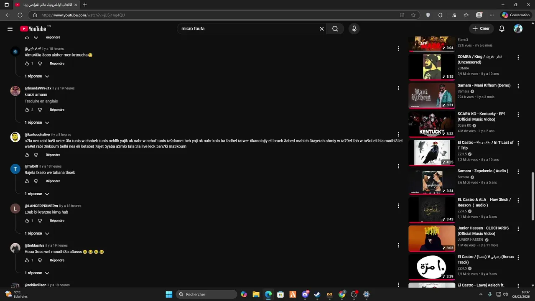Close the YouTube browser tab
Screen dimensions: 535x301
tap(75, 5)
